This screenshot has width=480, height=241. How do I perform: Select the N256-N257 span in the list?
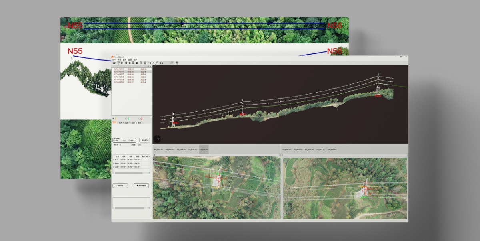[119, 75]
